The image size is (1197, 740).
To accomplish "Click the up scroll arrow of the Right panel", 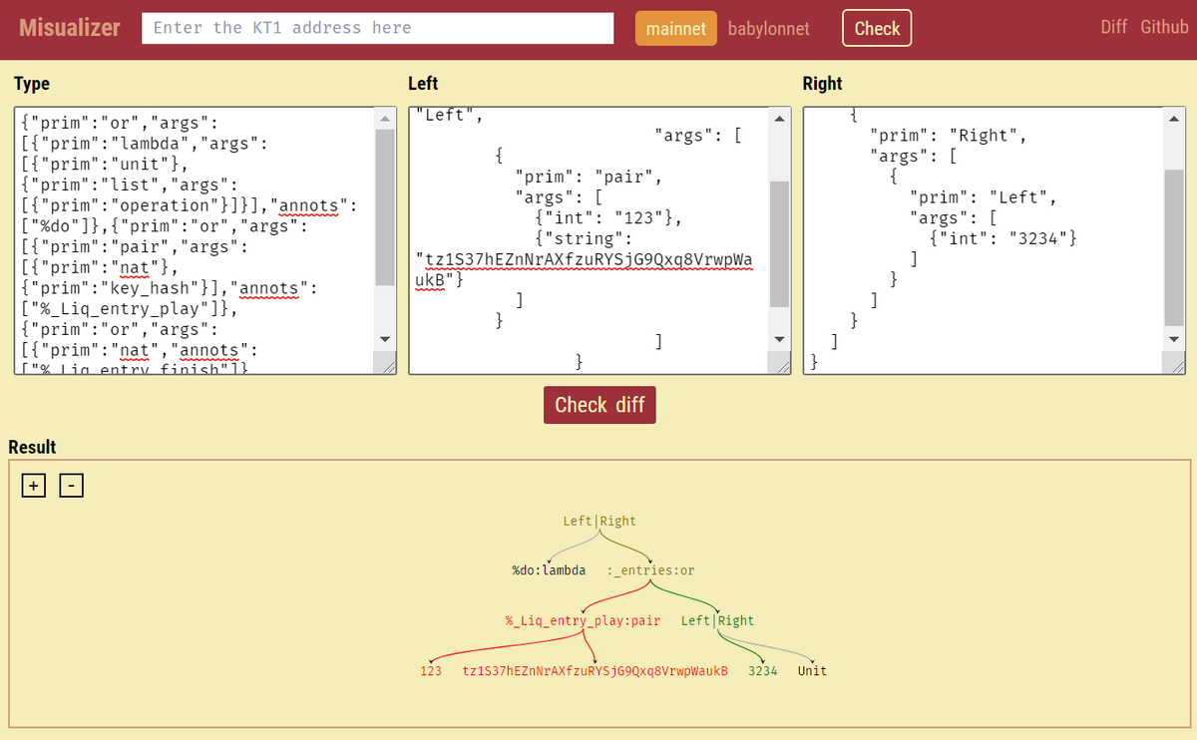I will pos(1174,117).
